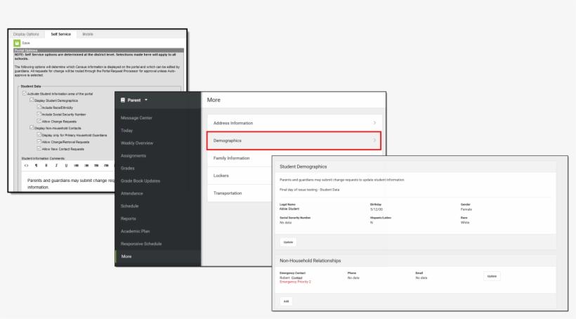Click the 'Portal Options' section header bar
The width and height of the screenshot is (576, 319).
[99, 51]
